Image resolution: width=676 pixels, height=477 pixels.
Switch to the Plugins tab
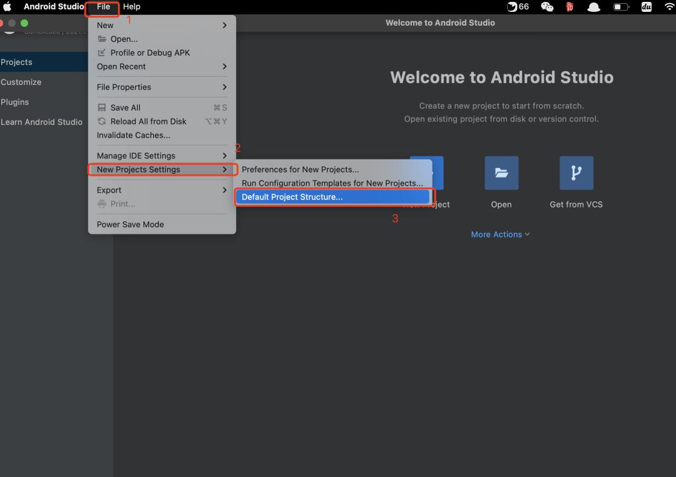click(15, 102)
